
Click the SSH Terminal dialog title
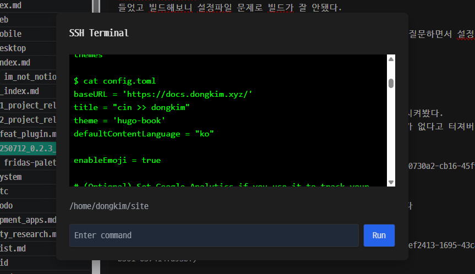point(99,33)
